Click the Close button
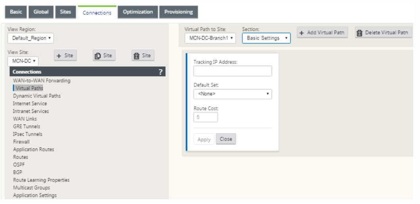The height and width of the screenshot is (204, 420). (x=226, y=139)
